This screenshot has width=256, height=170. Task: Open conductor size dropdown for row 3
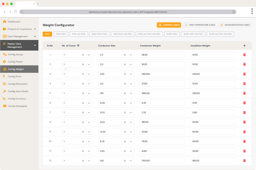pos(131,74)
